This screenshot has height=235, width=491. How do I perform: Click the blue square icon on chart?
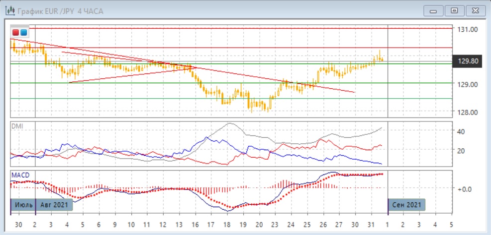pos(23,32)
